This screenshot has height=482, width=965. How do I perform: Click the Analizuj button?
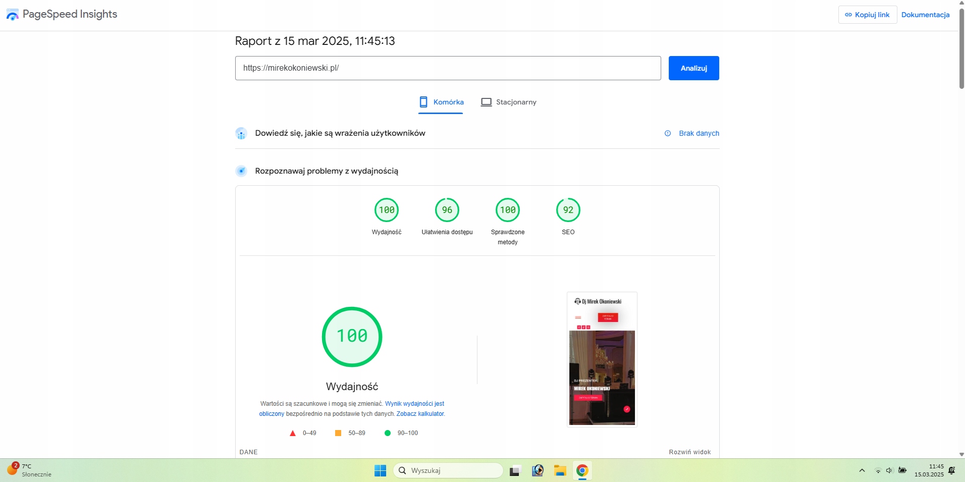[x=694, y=68]
